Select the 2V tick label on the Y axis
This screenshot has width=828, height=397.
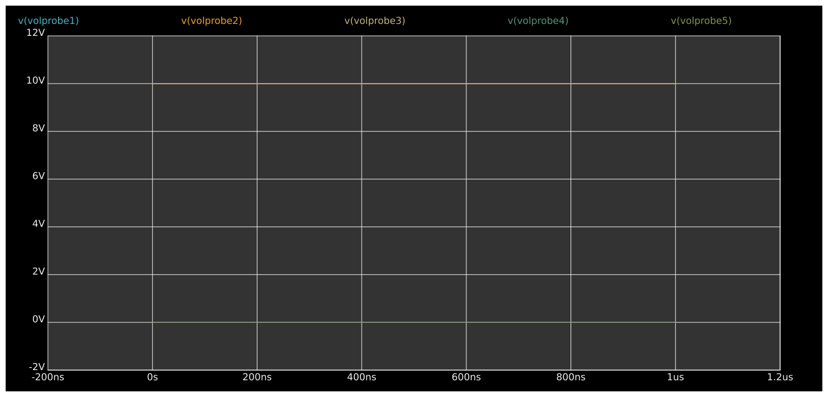[38, 272]
